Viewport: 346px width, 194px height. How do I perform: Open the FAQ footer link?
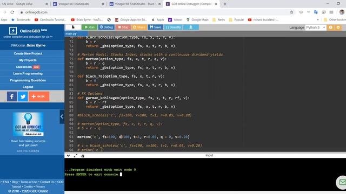pos(6,182)
